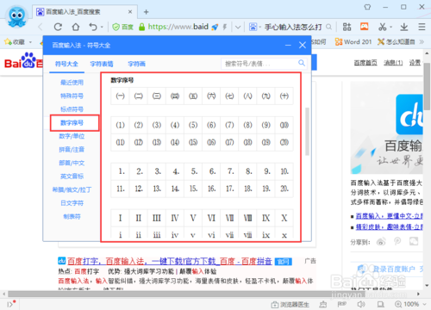431x310 pixels.
Task: Open the Word 201 bookmark
Action: point(353,42)
